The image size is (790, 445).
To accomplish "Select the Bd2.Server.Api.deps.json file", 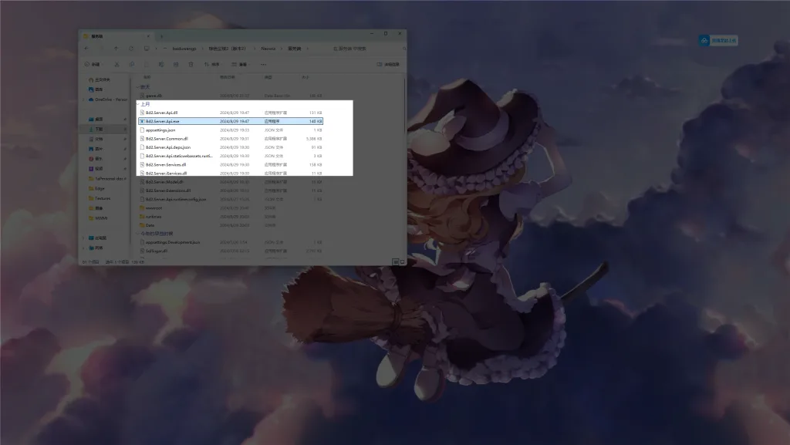I will pyautogui.click(x=168, y=147).
